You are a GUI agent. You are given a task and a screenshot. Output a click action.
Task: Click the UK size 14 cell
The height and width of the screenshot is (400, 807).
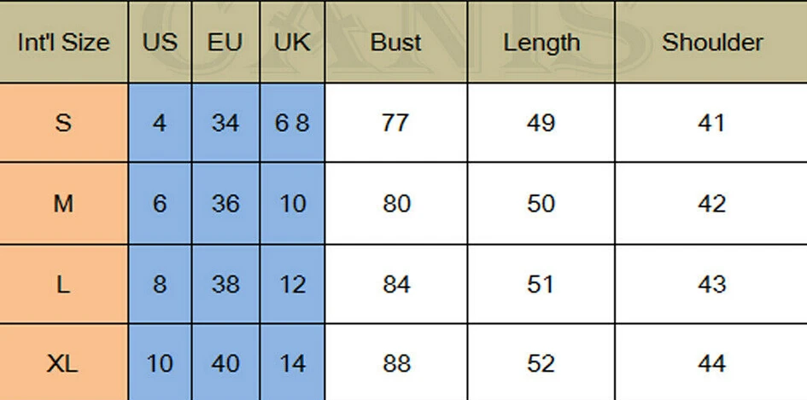pos(292,362)
